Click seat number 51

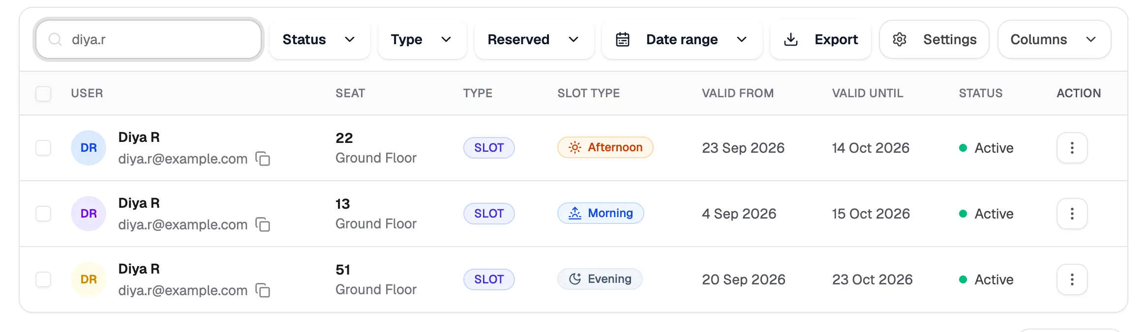coord(343,270)
